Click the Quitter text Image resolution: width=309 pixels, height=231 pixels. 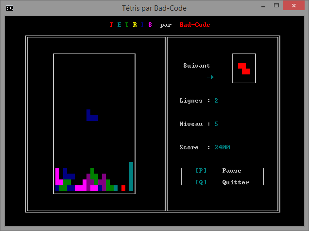coord(236,182)
